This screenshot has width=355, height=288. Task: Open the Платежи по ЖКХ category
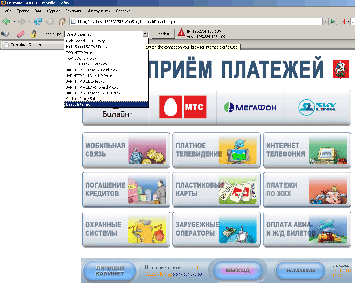pyautogui.click(x=307, y=190)
